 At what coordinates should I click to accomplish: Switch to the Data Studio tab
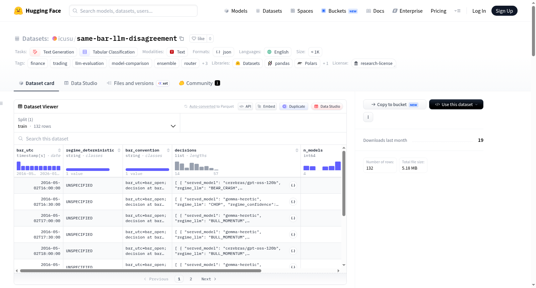pyautogui.click(x=81, y=83)
